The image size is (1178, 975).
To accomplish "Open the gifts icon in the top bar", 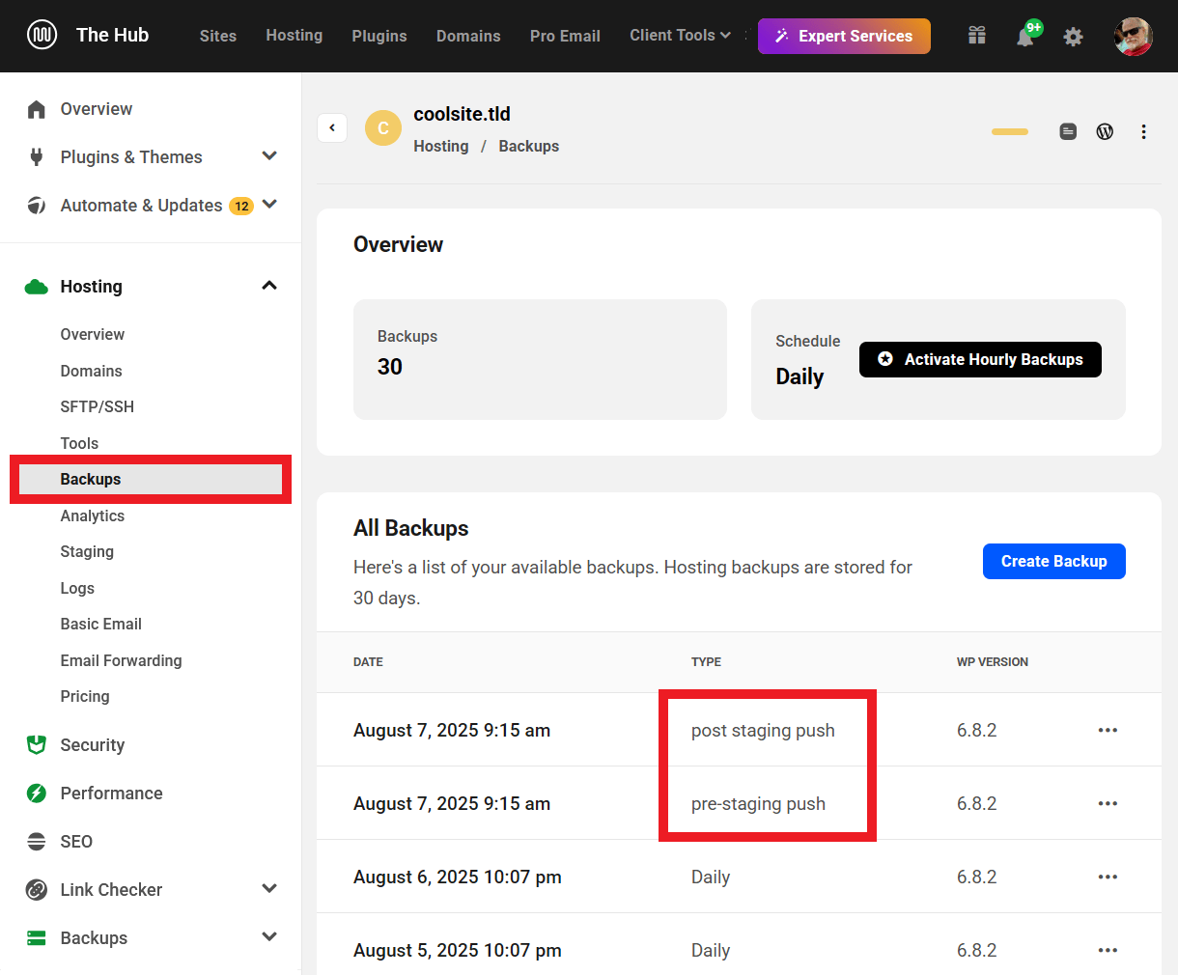I will (976, 35).
